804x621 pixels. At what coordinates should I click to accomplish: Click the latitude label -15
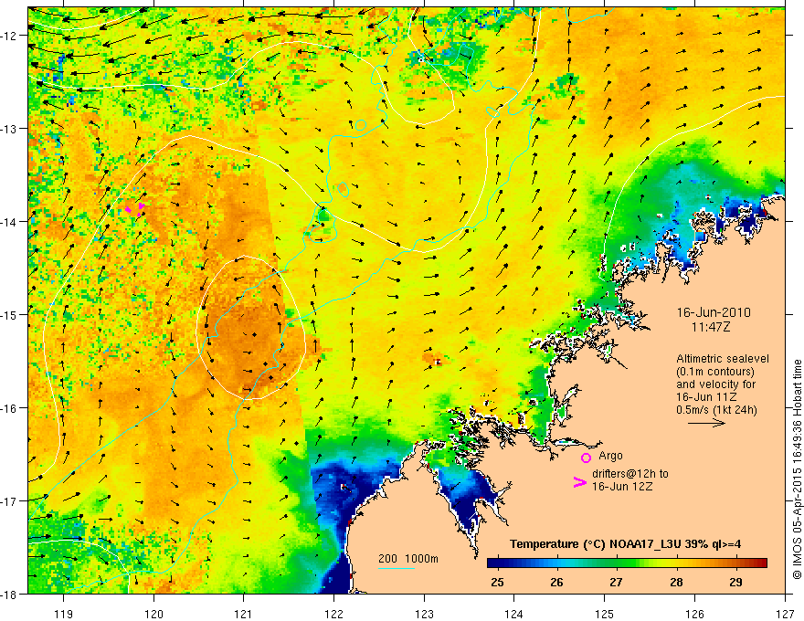click(x=9, y=314)
